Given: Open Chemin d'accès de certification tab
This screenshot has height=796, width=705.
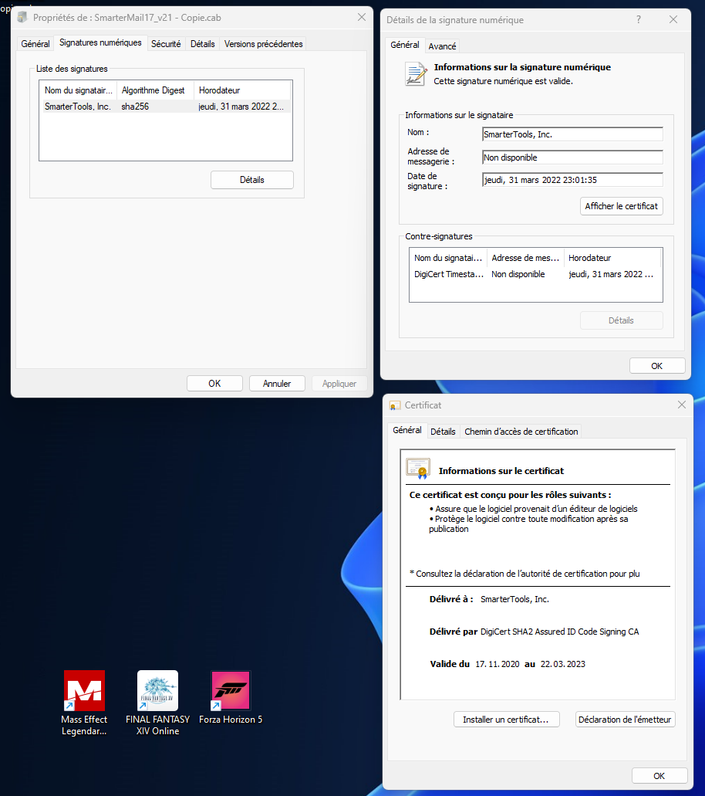Looking at the screenshot, I should 521,432.
